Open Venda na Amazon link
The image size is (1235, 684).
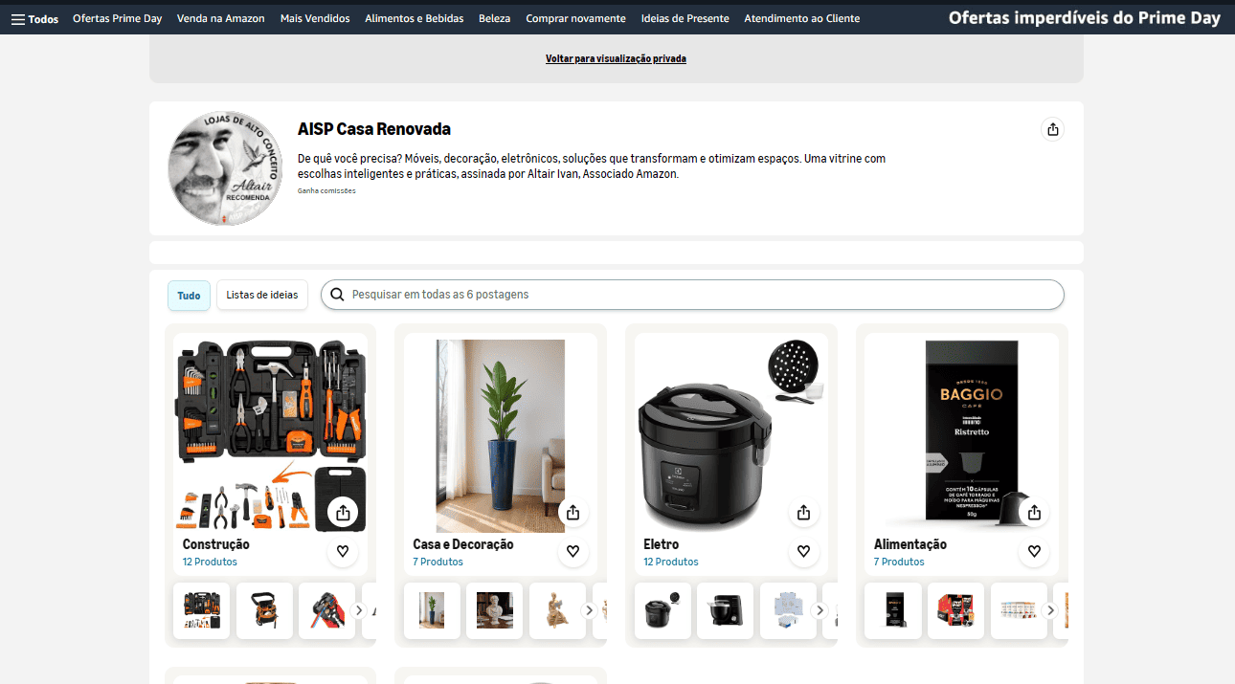(x=221, y=18)
